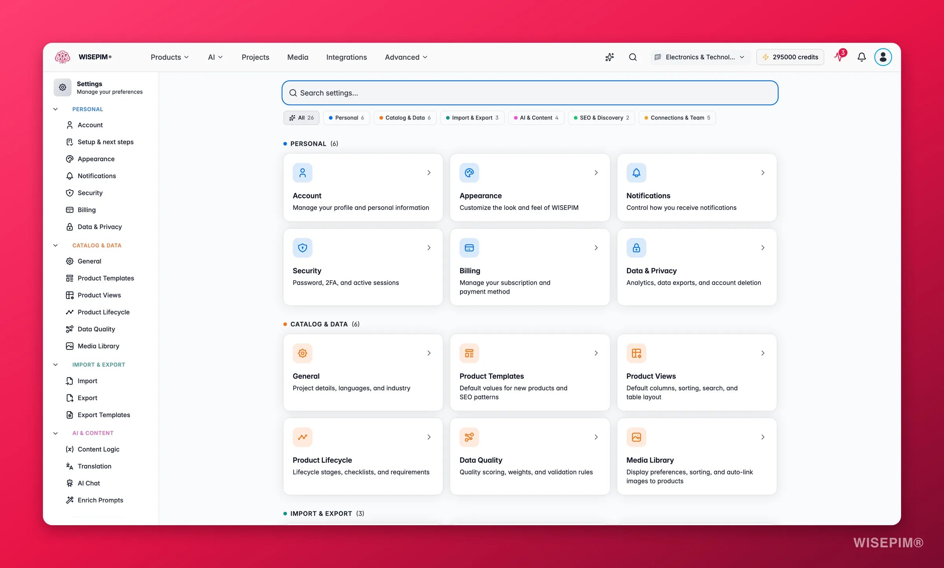Click the Product Views card table icon
Viewport: 944px width, 568px height.
pos(636,353)
